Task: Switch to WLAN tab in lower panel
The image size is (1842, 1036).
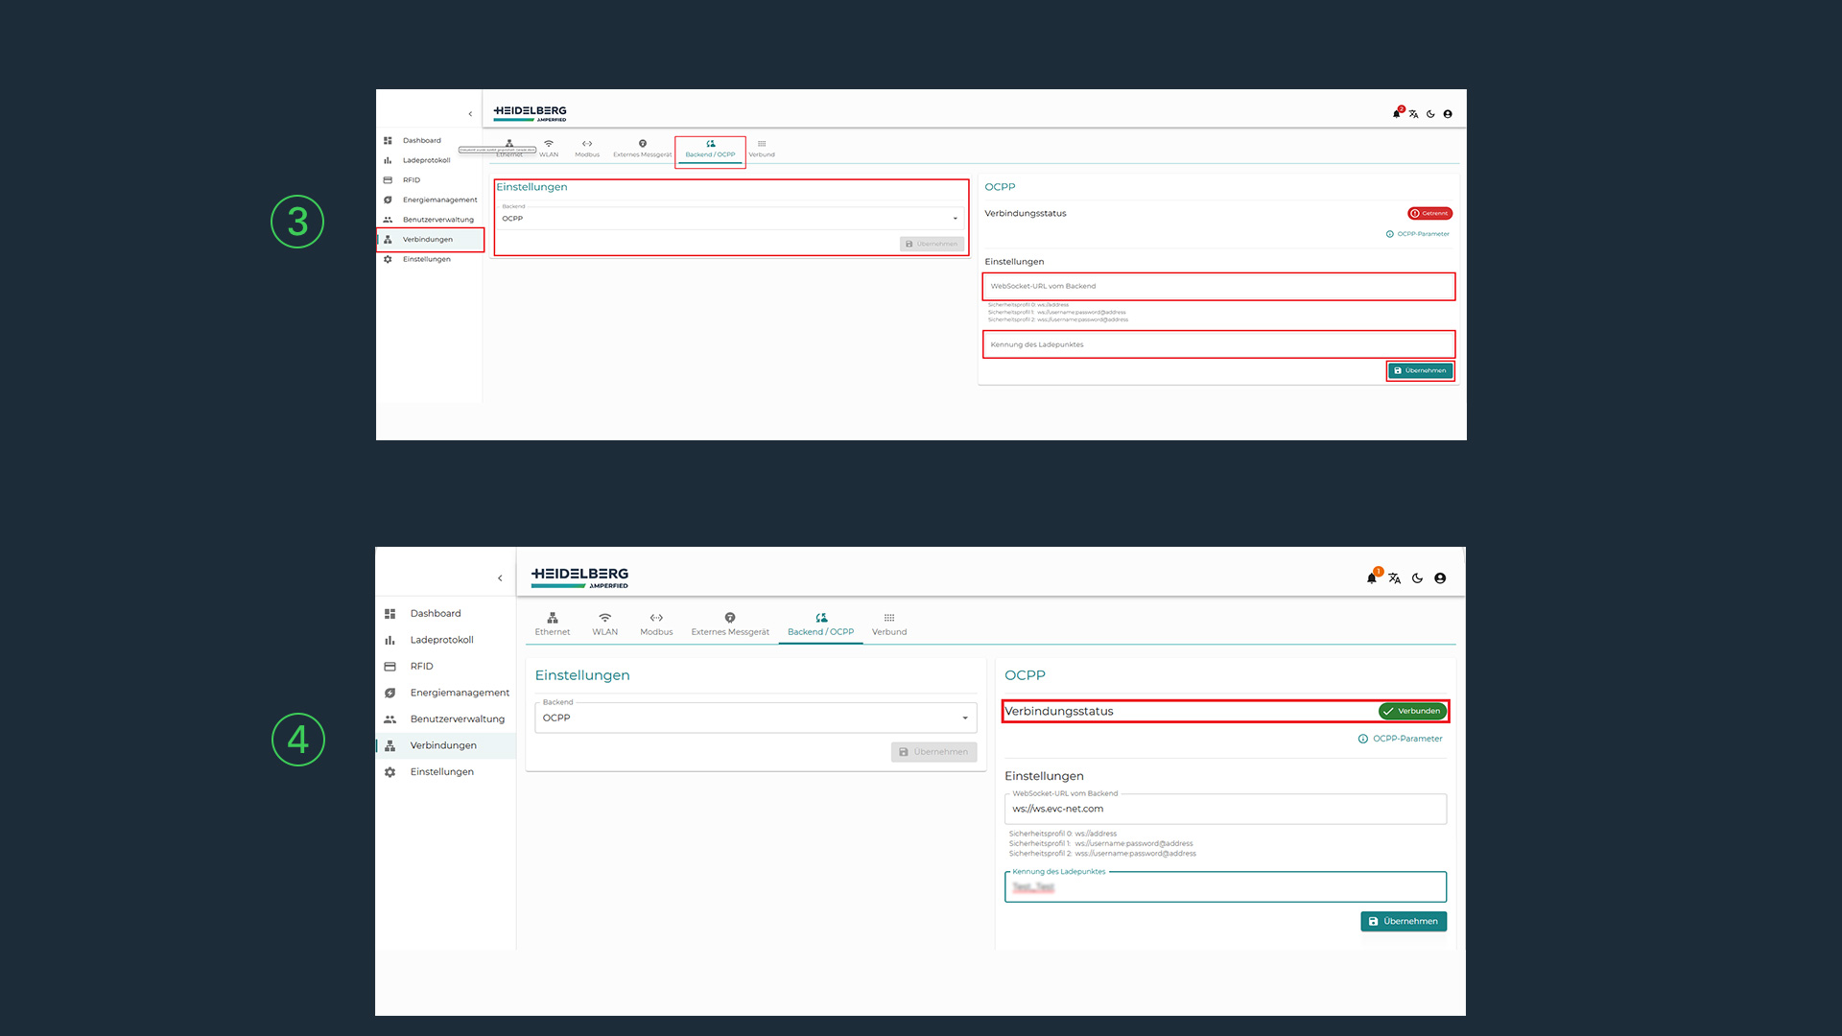Action: [x=604, y=624]
